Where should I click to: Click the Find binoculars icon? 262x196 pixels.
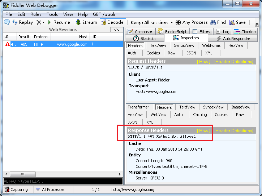coord(213,22)
